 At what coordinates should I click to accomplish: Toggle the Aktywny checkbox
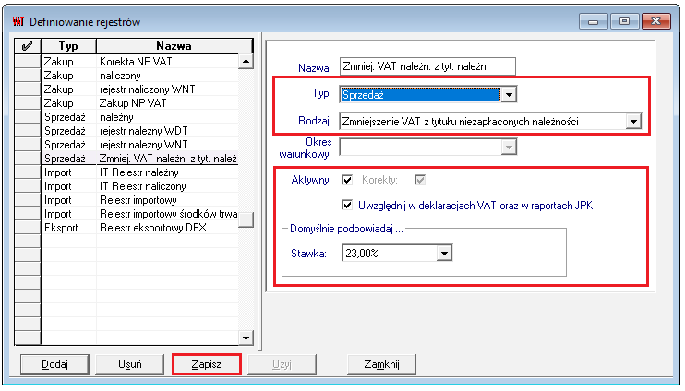[347, 180]
